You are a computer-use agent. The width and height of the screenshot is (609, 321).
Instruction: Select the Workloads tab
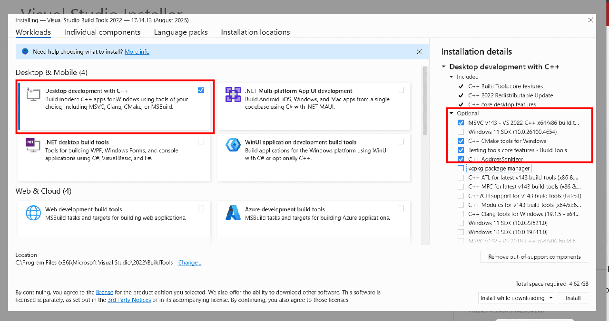pos(33,32)
